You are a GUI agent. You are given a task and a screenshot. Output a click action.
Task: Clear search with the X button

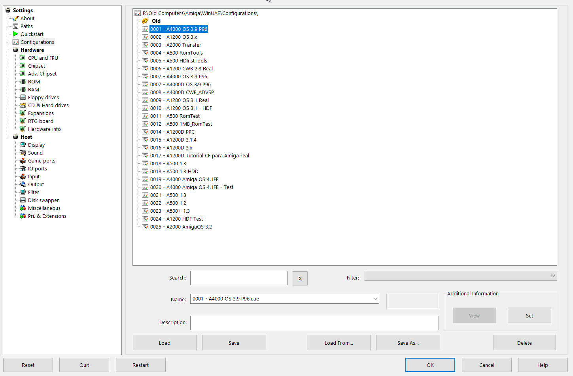[x=300, y=278]
